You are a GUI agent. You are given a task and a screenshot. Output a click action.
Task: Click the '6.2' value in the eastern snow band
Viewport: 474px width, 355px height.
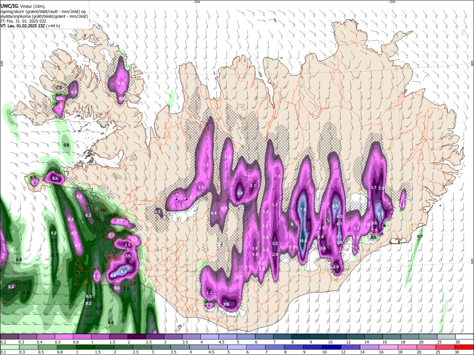[380, 214]
